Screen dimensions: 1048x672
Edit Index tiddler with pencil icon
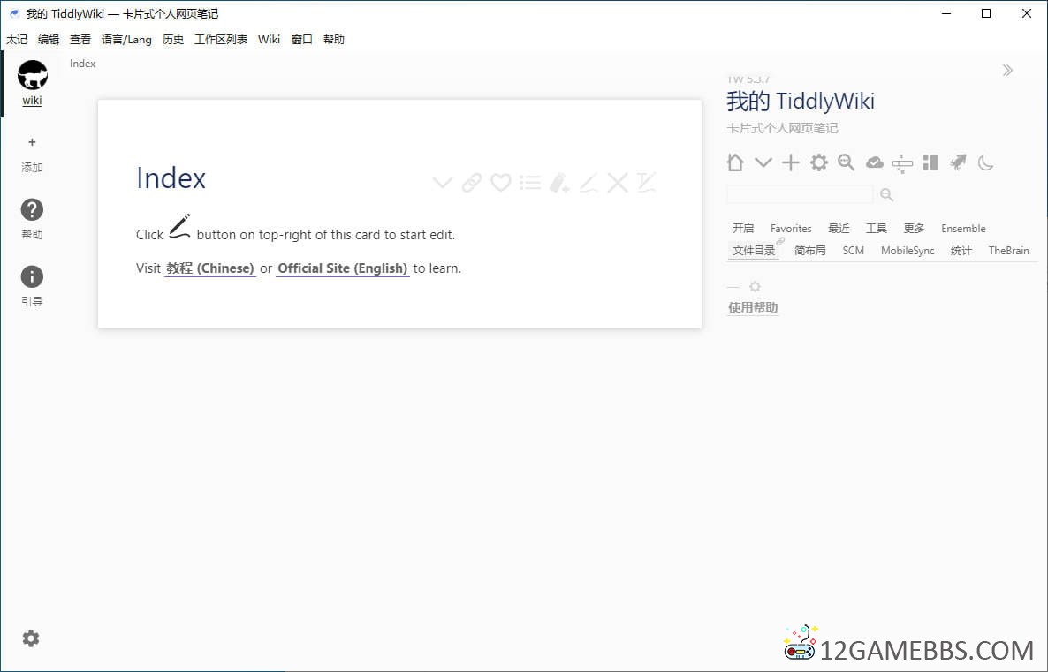point(589,183)
